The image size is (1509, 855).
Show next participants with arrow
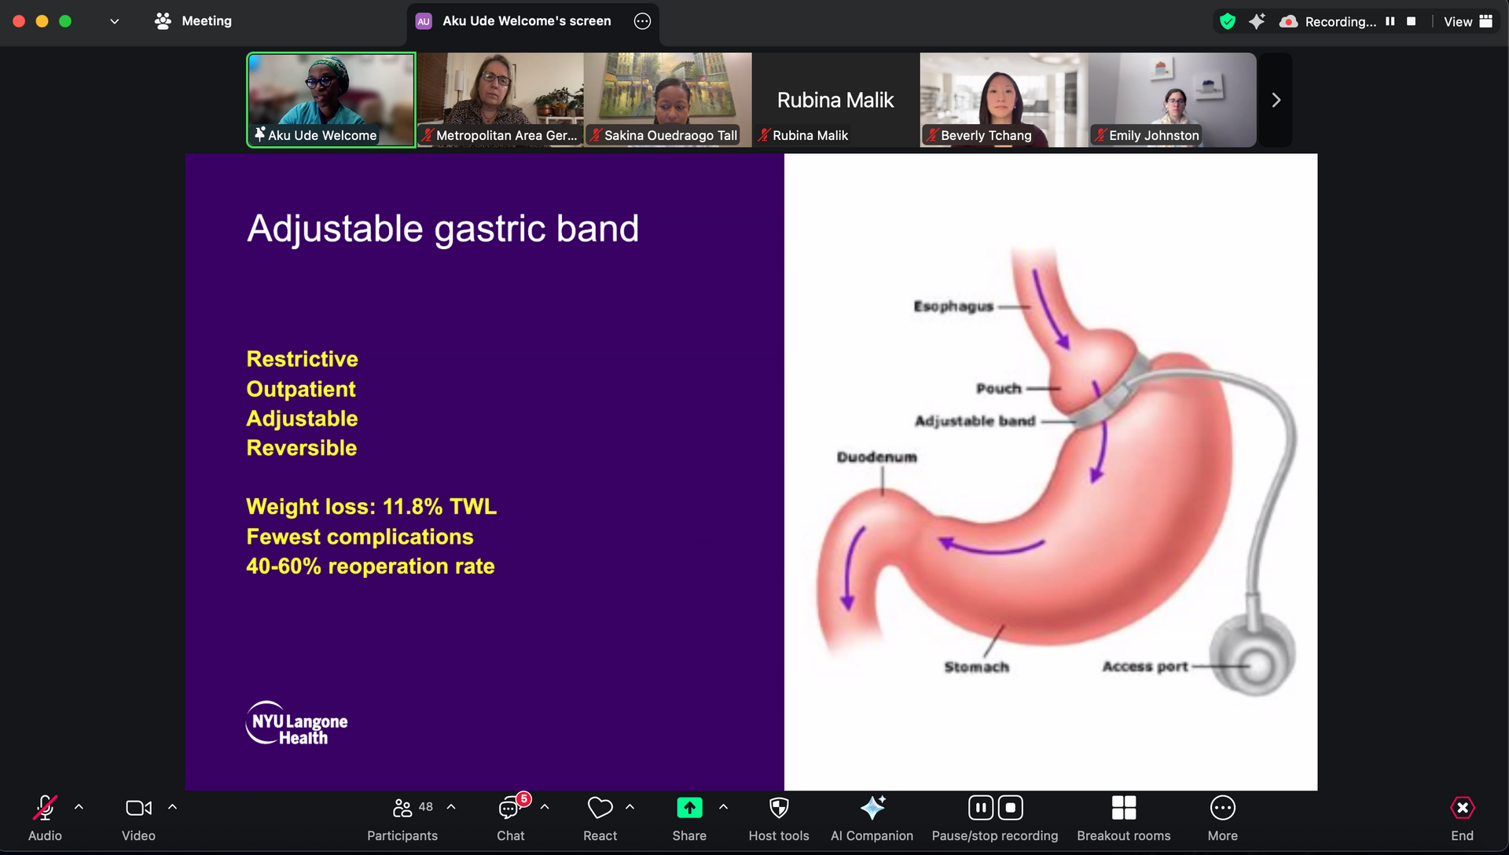[1276, 100]
